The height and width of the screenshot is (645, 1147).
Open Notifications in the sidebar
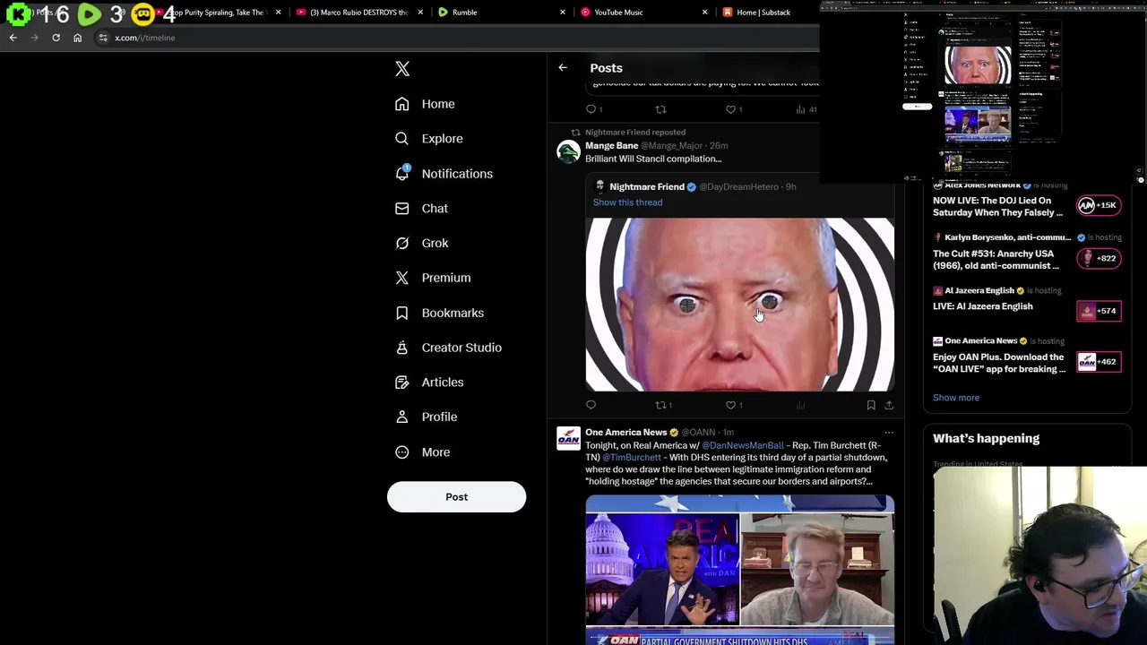[444, 174]
